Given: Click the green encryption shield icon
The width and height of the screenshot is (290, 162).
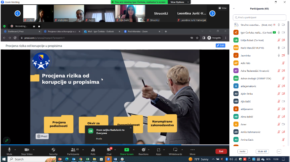Looking at the screenshot, I should click(4, 26).
